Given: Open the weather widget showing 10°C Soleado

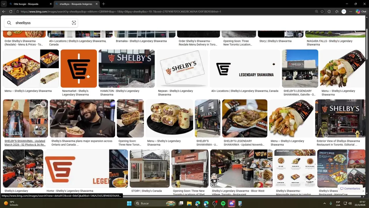Looking at the screenshot, I should 11,203.
